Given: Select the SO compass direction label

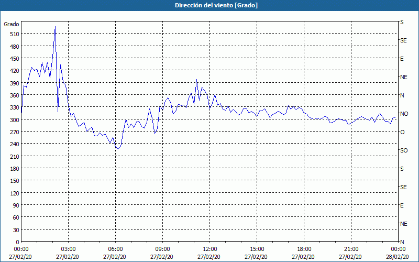Looking at the screenshot, I should tap(404, 150).
